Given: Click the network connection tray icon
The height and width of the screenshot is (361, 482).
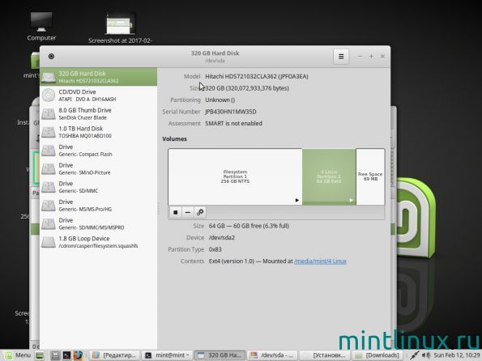Looking at the screenshot, I should point(414,355).
